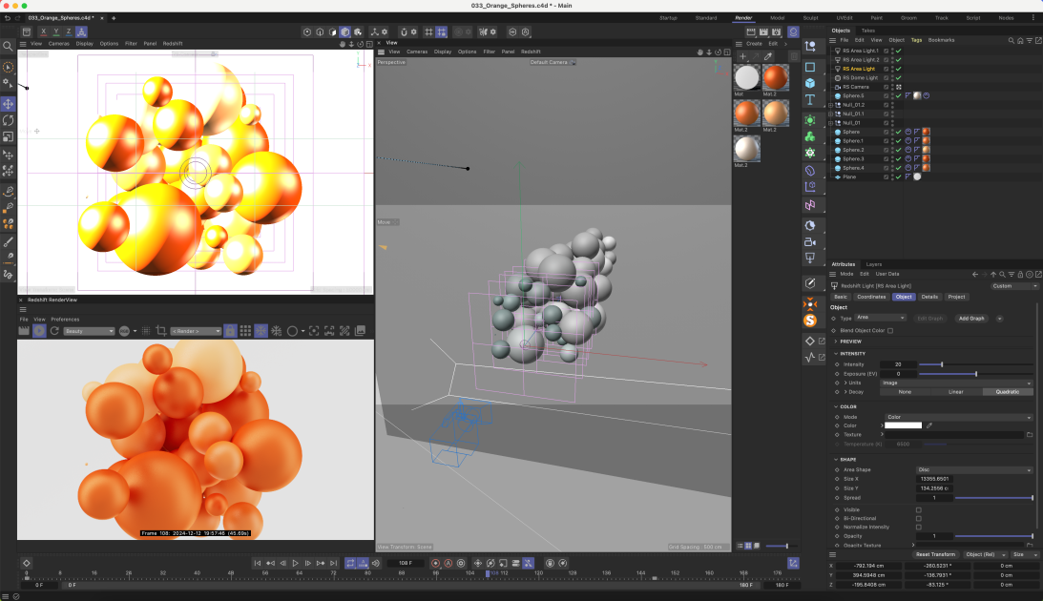Select the Text spline T icon

[x=810, y=100]
